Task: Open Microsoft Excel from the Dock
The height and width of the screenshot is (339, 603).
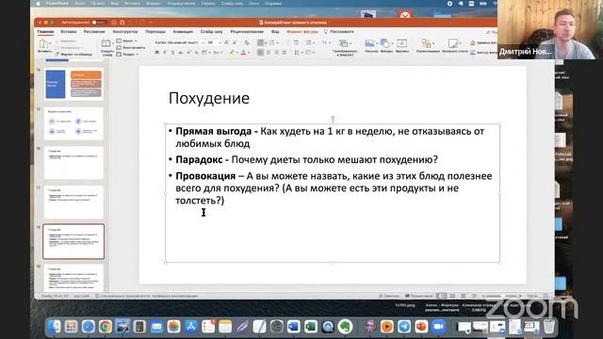Action: [x=311, y=327]
